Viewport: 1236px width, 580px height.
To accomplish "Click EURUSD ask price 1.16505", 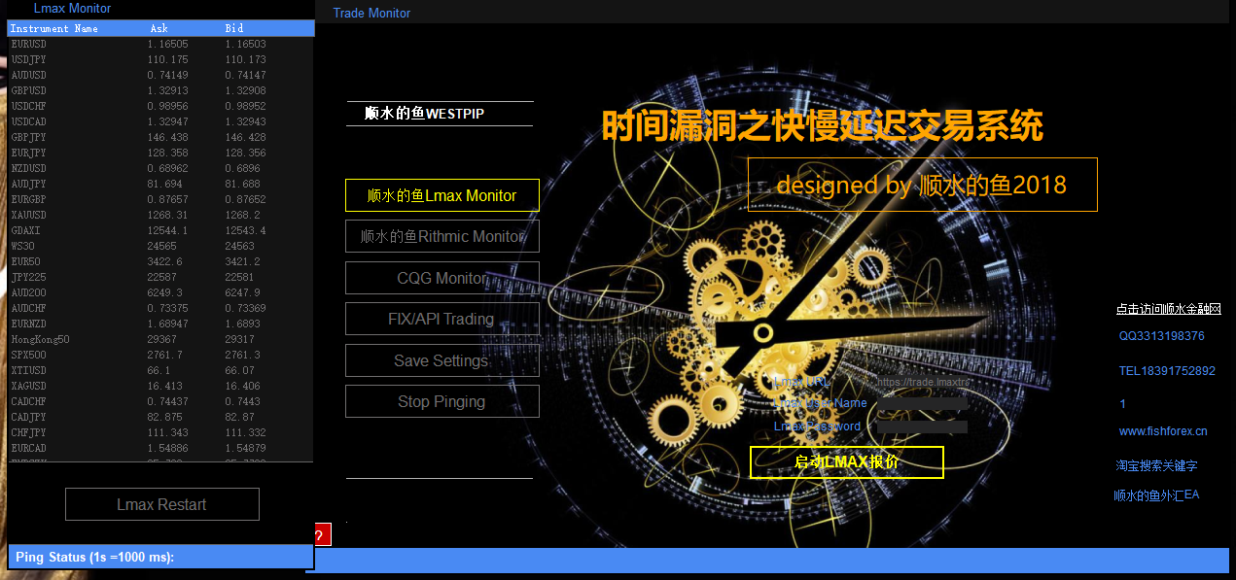I will coord(167,44).
